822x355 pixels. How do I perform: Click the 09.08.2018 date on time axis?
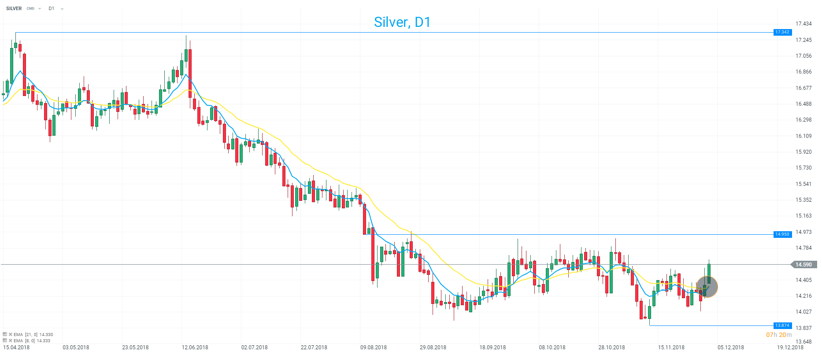(374, 347)
